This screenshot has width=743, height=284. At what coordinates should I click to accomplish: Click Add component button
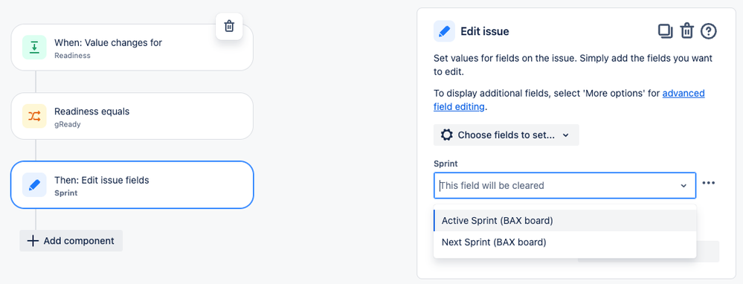click(x=71, y=241)
